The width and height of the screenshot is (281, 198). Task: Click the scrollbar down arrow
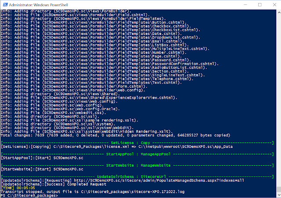(279, 195)
